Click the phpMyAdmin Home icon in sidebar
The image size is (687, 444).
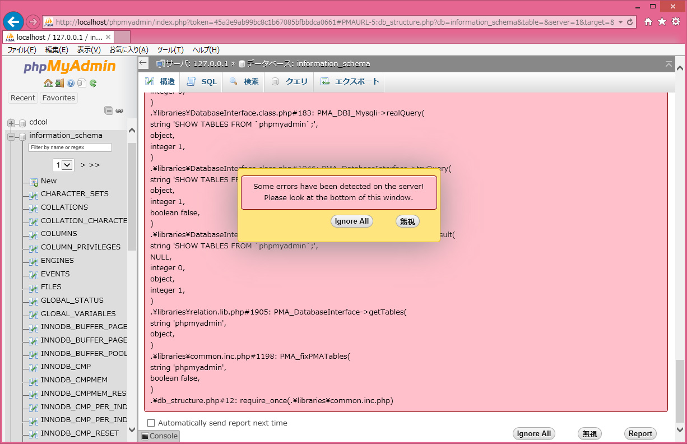(x=48, y=84)
